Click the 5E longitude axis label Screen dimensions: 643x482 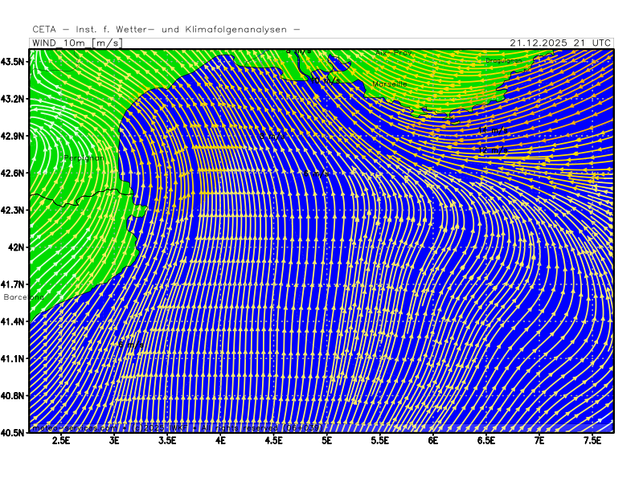pyautogui.click(x=327, y=441)
